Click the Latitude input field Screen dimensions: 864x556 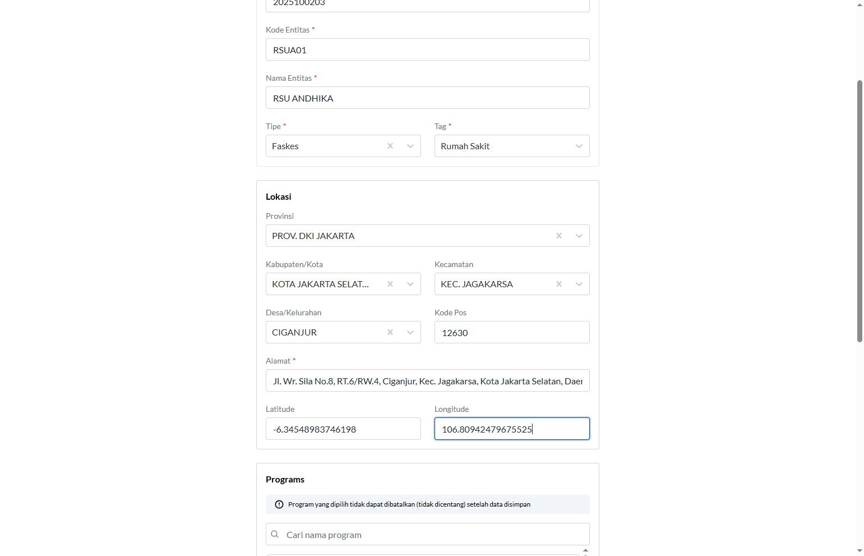tap(343, 429)
